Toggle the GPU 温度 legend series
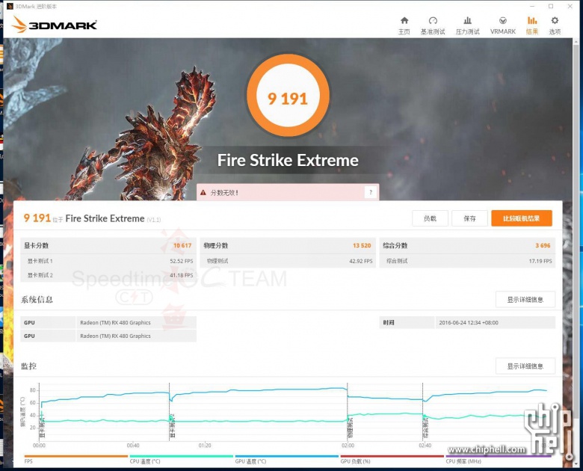Image resolution: width=583 pixels, height=471 pixels. coord(286,459)
